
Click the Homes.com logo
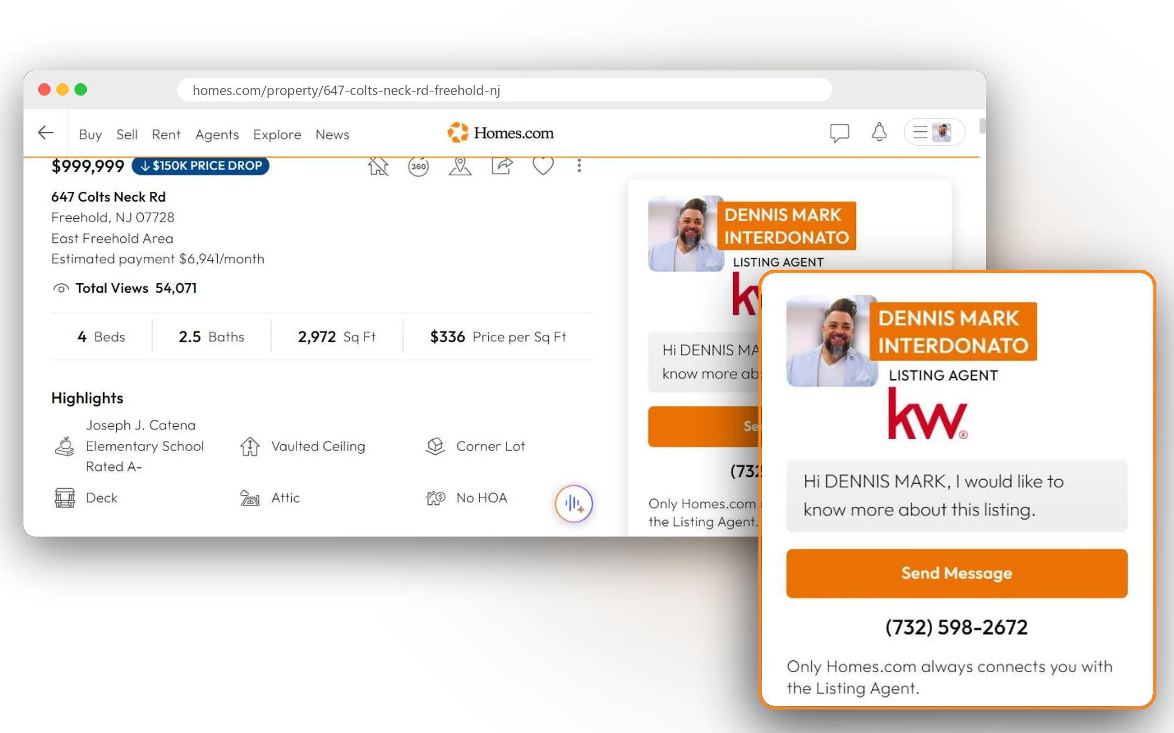tap(500, 133)
